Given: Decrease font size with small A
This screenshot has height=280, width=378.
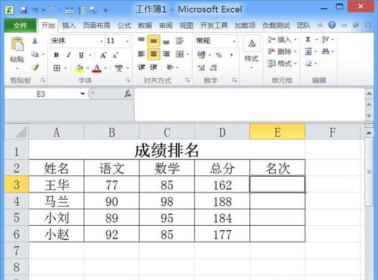Looking at the screenshot, I should click(x=115, y=55).
